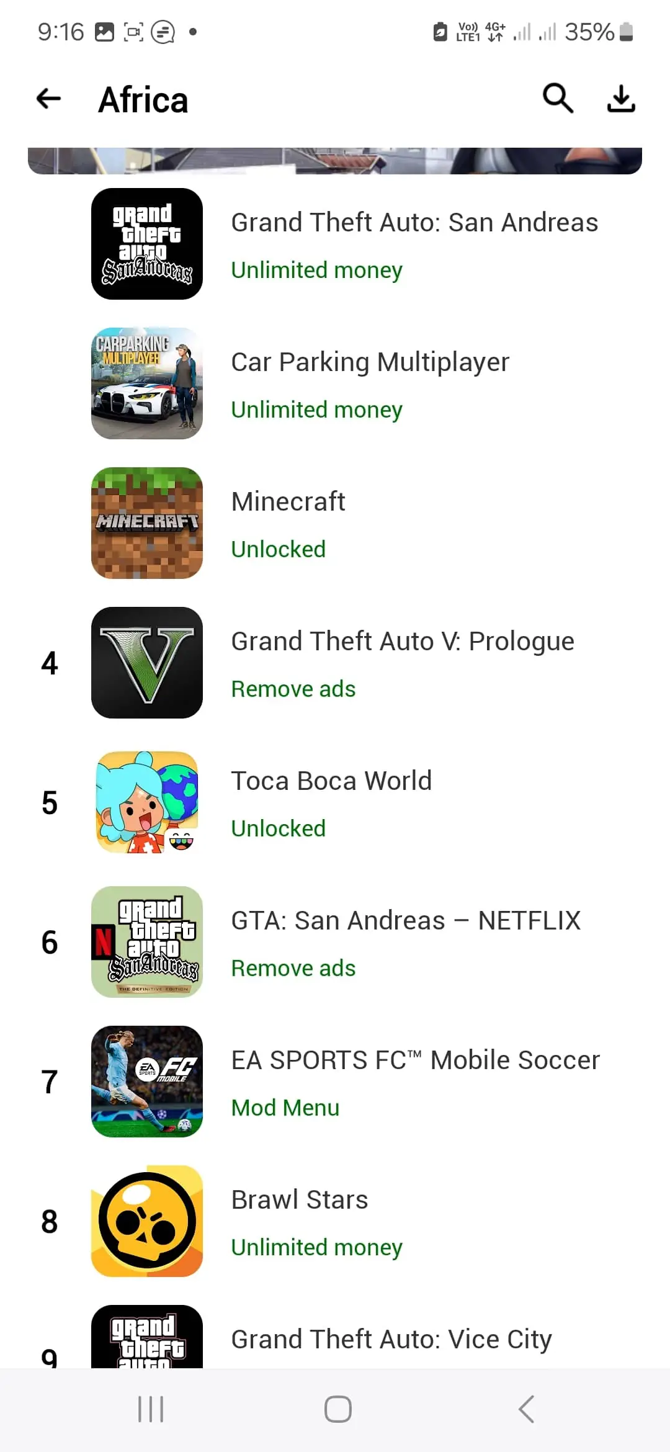
Task: Tap the banner image under the Africa header
Action: tap(335, 161)
